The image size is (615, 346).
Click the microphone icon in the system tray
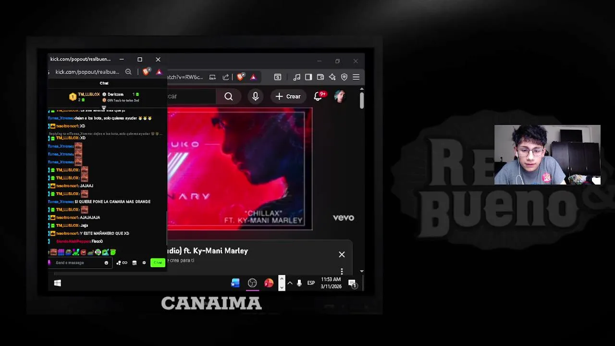click(x=299, y=283)
